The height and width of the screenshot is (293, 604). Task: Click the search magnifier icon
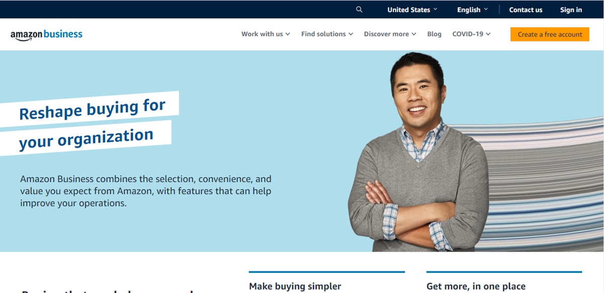click(359, 10)
